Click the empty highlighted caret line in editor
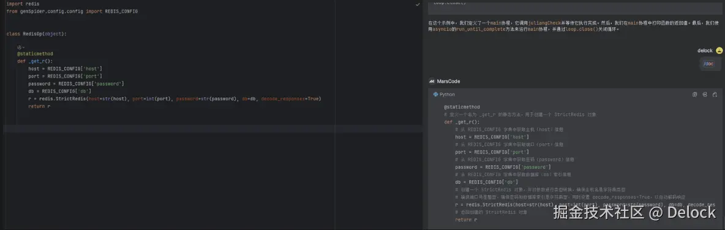This screenshot has width=725, height=230. pyautogui.click(x=212, y=129)
